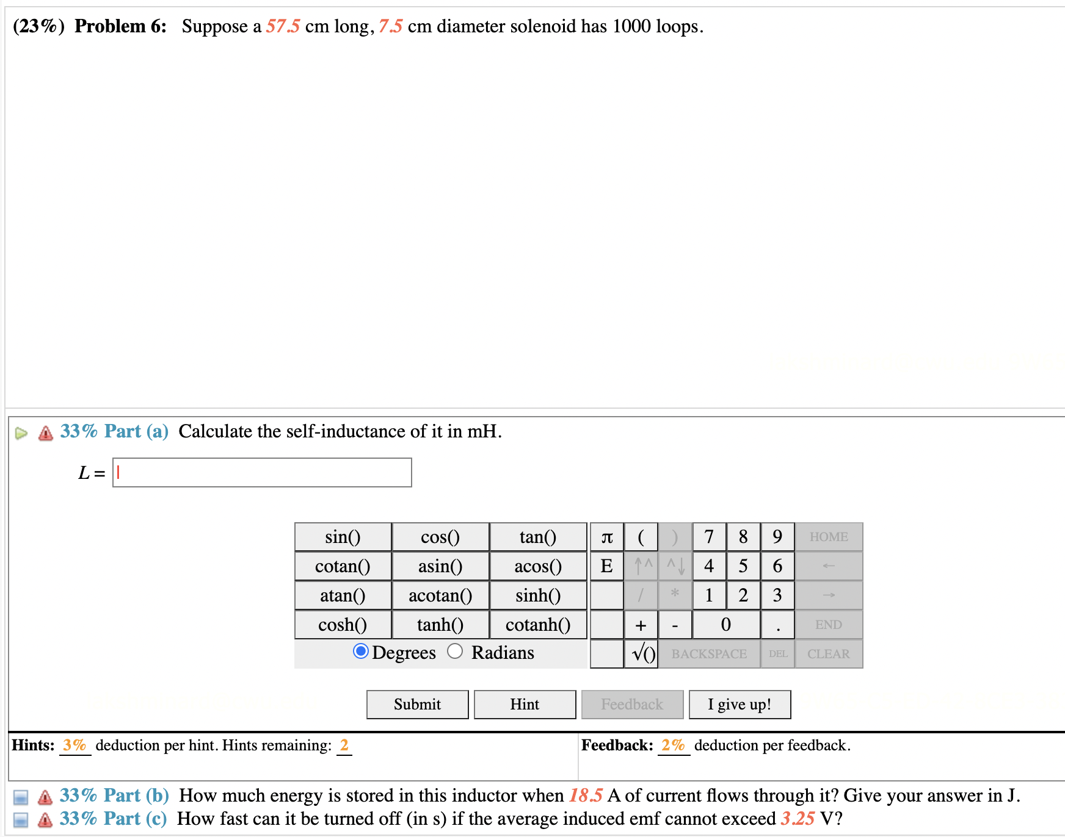Click the sin() function key

tap(343, 537)
